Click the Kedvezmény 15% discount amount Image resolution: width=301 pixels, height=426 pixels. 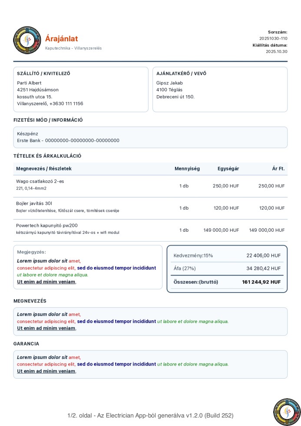(263, 256)
